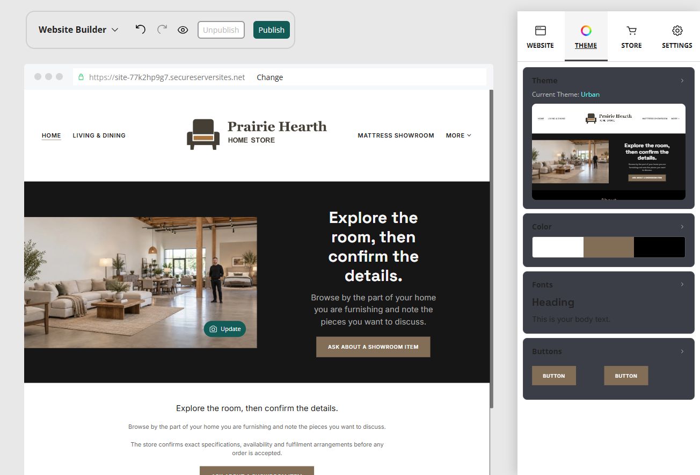Screen dimensions: 700x475
Task: Open the Mattress Showroom nav item
Action: click(x=396, y=135)
